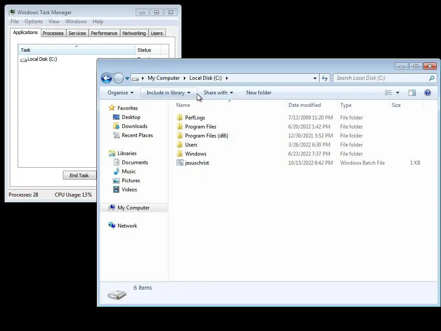Click the drive icon in the address bar
The width and height of the screenshot is (441, 331).
(x=135, y=78)
